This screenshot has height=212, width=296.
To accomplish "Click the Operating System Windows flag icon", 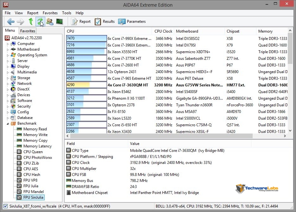I will click(x=13, y=55).
